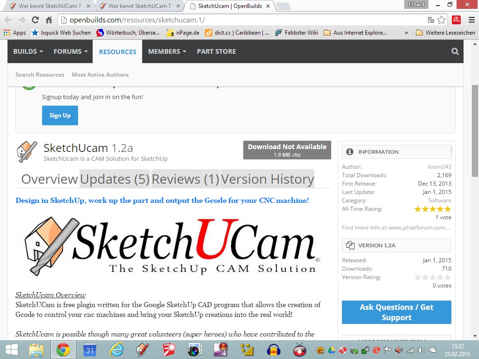Click Ask Questions / Get Support button
Screen dimensions: 479x359
click(396, 312)
